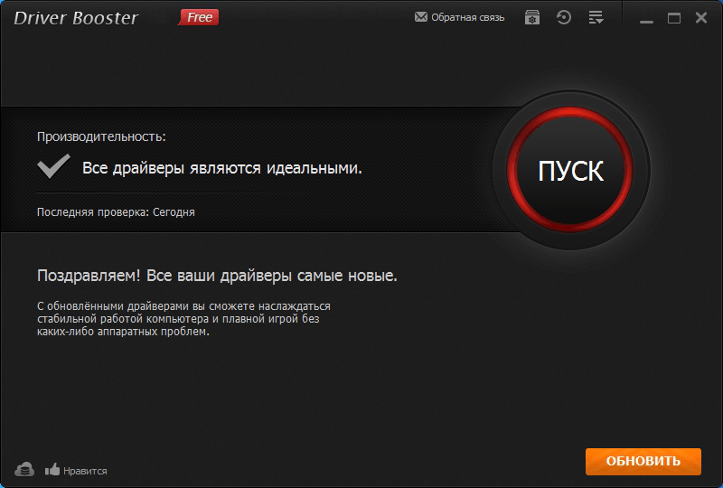Open the restore history clock icon
This screenshot has width=723, height=488.
point(563,17)
